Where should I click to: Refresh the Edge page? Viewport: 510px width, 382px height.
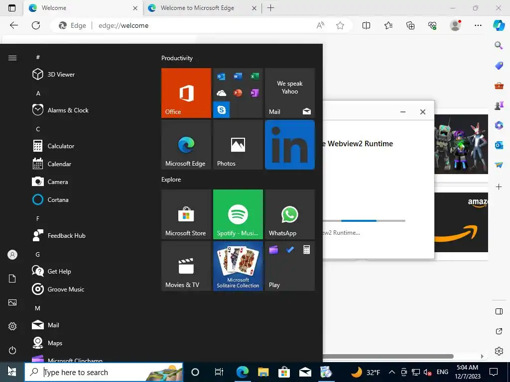pyautogui.click(x=36, y=25)
